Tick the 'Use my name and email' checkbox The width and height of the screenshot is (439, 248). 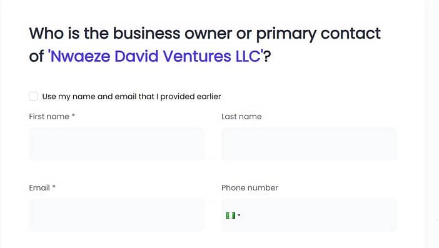coord(33,96)
